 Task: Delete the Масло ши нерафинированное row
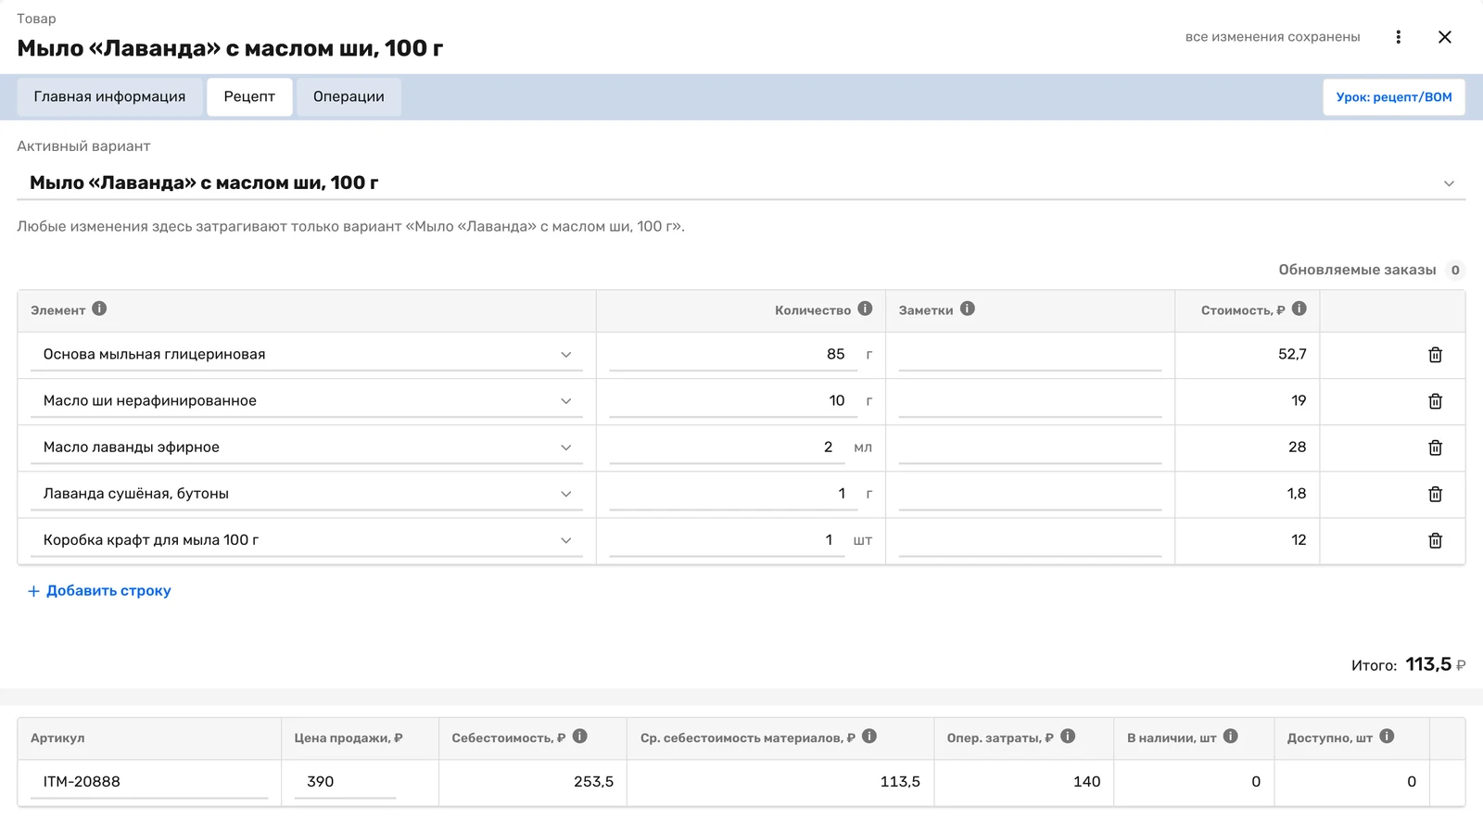(x=1435, y=401)
